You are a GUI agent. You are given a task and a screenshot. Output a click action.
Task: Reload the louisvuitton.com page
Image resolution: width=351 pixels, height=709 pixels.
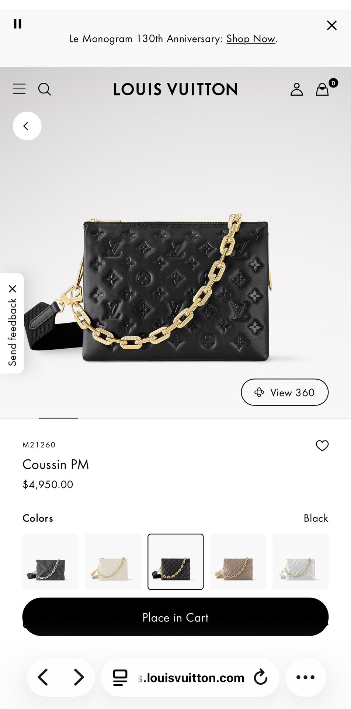[x=261, y=677]
